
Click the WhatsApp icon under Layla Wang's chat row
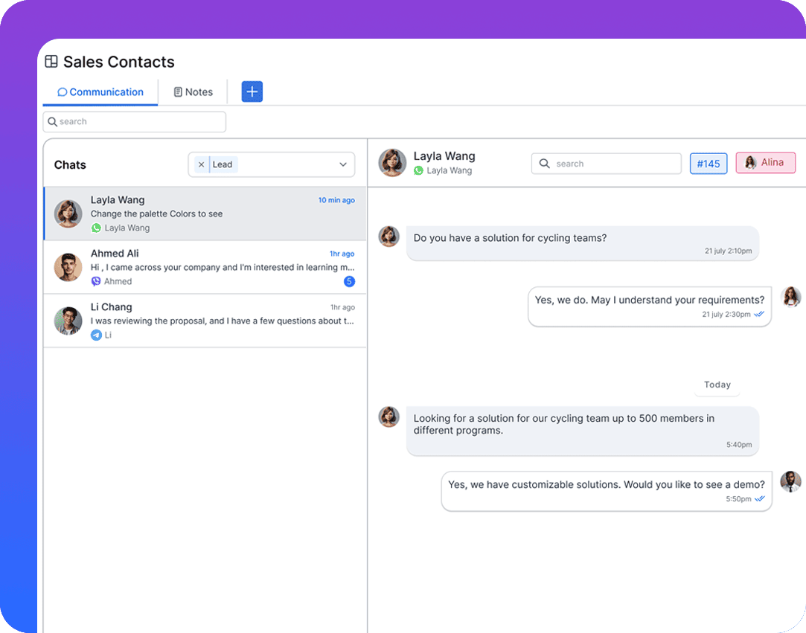[x=96, y=228]
